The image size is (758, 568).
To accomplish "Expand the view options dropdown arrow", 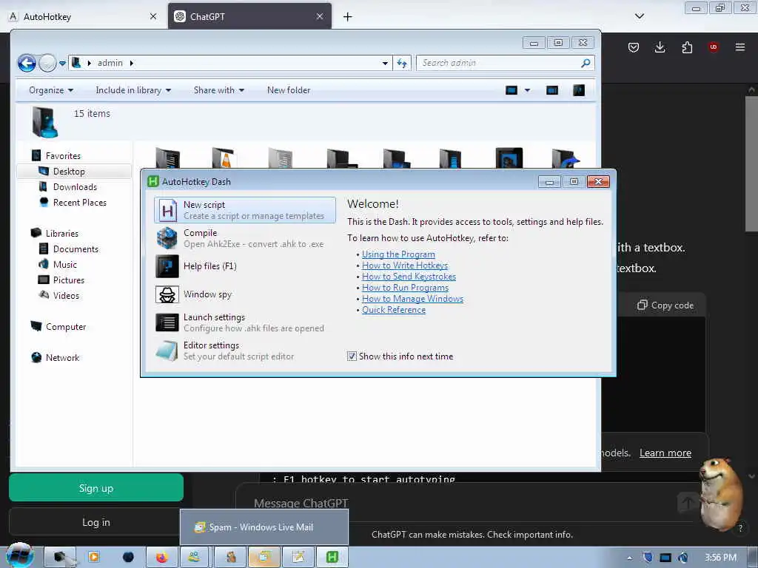I will point(527,90).
